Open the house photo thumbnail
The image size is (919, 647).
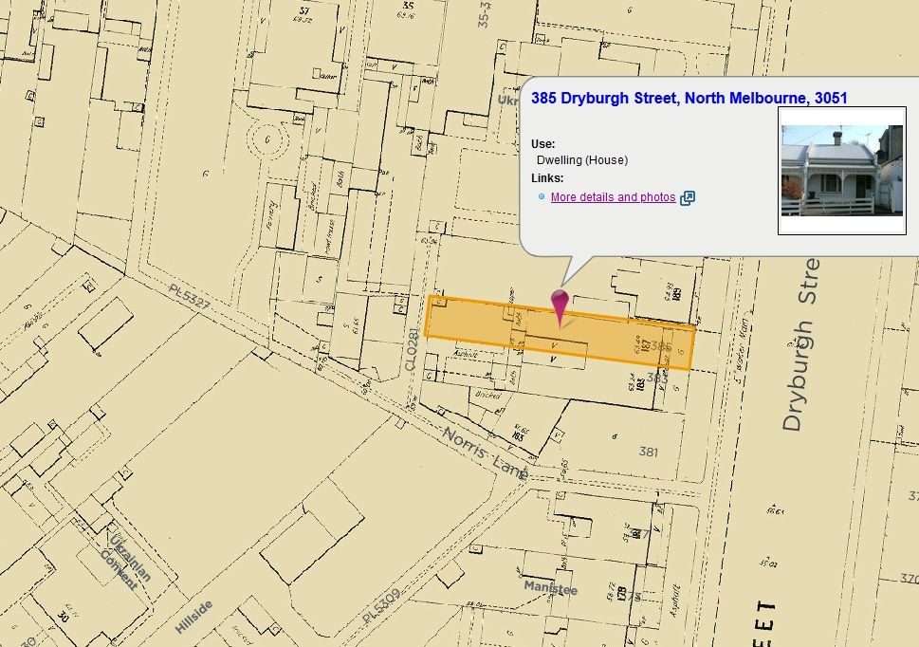(x=841, y=171)
